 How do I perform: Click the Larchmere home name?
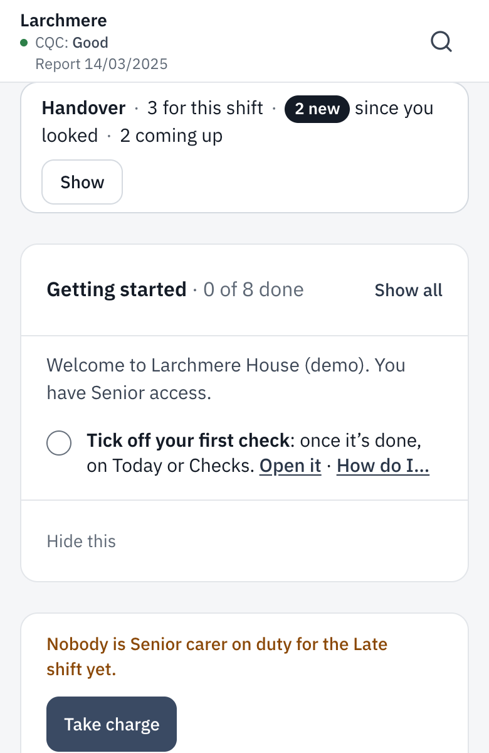[63, 20]
